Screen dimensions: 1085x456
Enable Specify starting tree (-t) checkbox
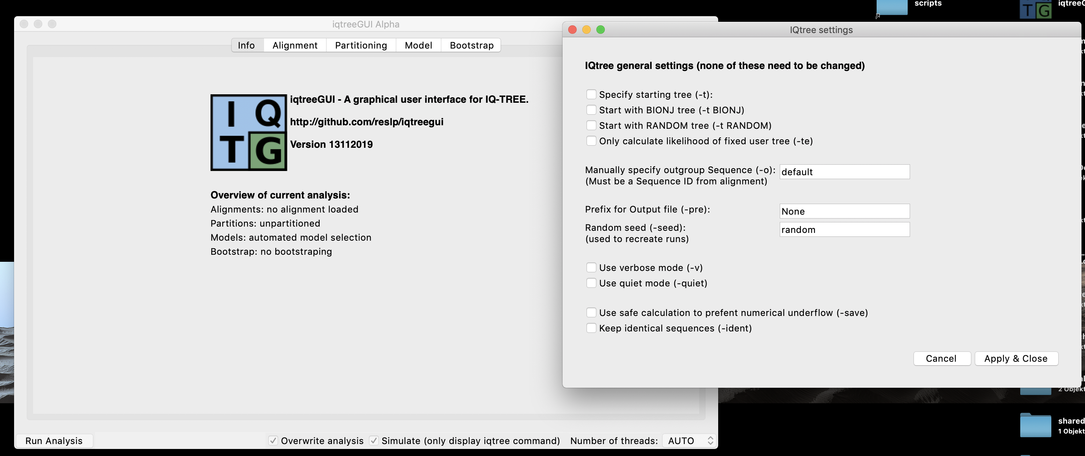click(591, 94)
